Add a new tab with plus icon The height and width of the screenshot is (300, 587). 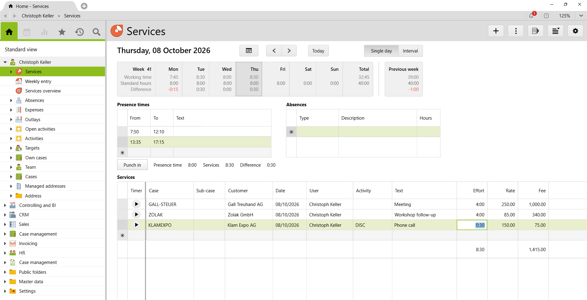click(84, 6)
